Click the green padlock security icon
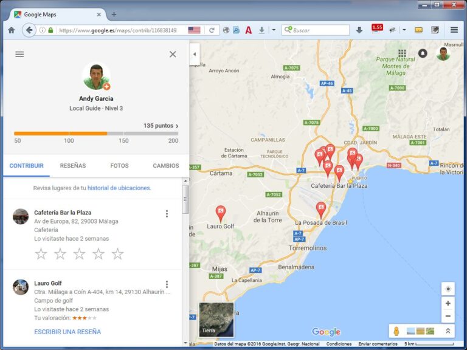The height and width of the screenshot is (350, 467). click(50, 30)
